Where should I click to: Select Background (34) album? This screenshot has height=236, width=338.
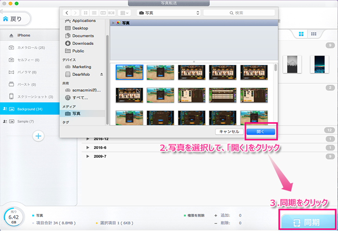[30, 109]
